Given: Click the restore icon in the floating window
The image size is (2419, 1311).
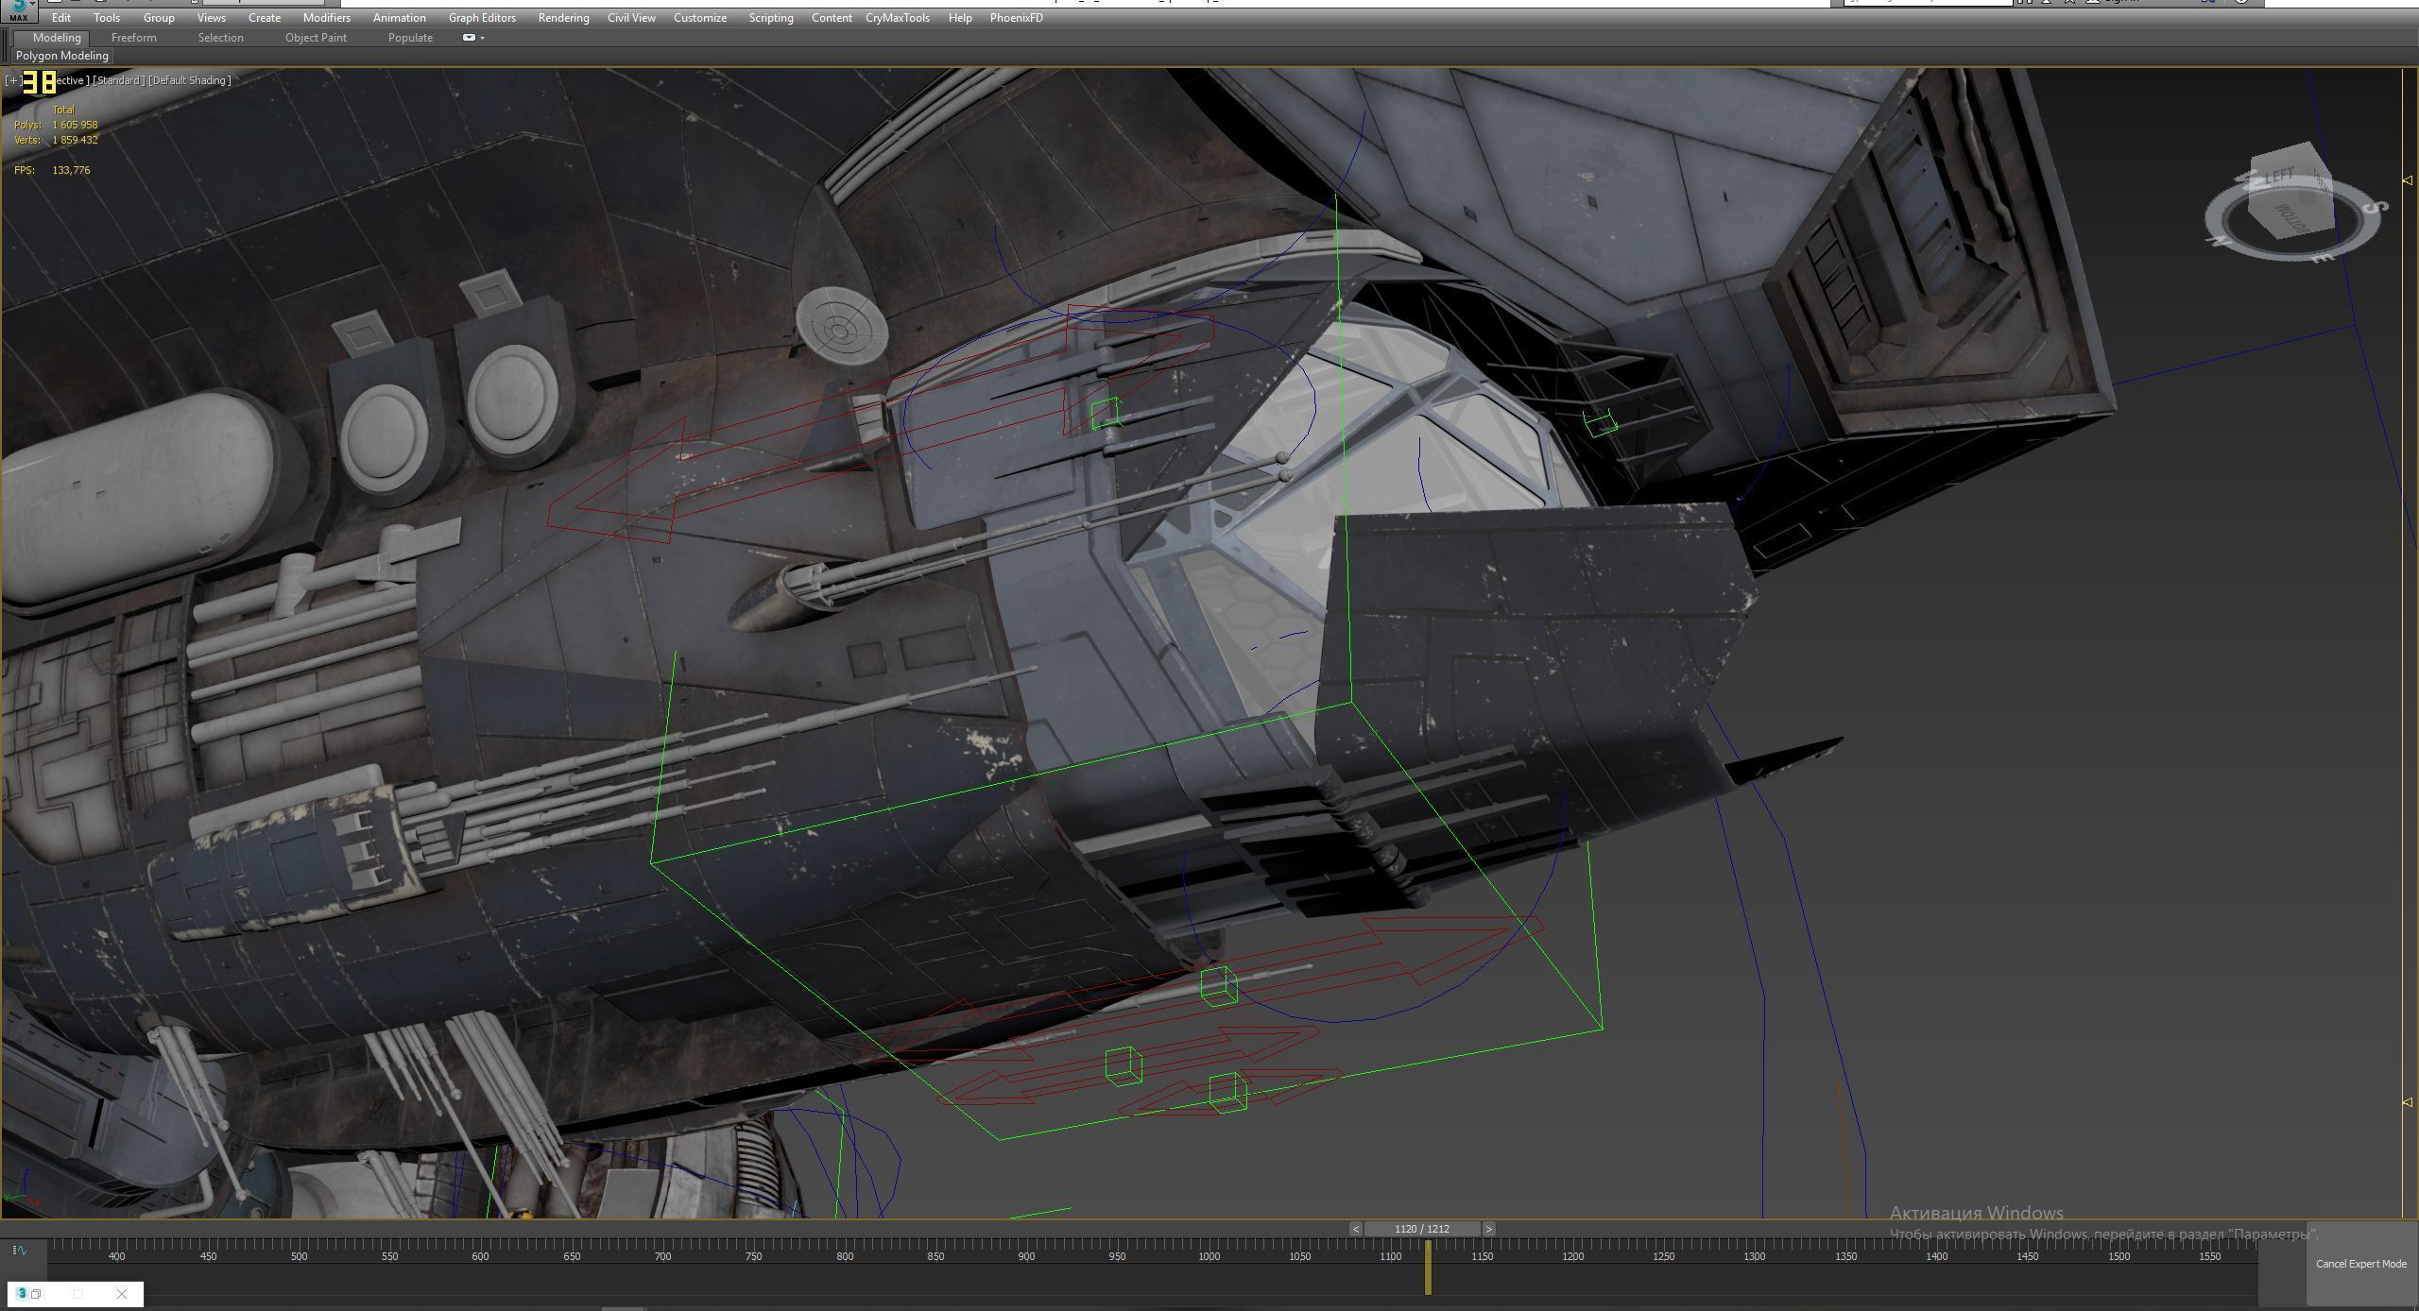Looking at the screenshot, I should 36,1294.
